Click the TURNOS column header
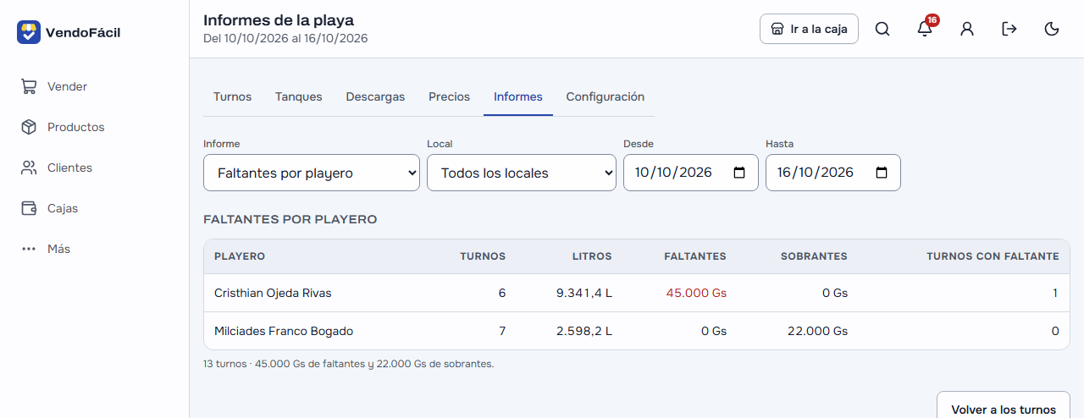This screenshot has height=418, width=1084. coord(483,256)
